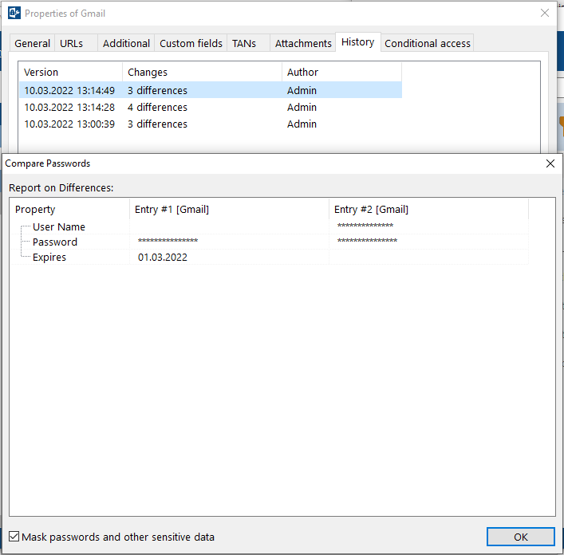Click Admin author of 13:00:39 version
The width and height of the screenshot is (564, 555).
[302, 124]
